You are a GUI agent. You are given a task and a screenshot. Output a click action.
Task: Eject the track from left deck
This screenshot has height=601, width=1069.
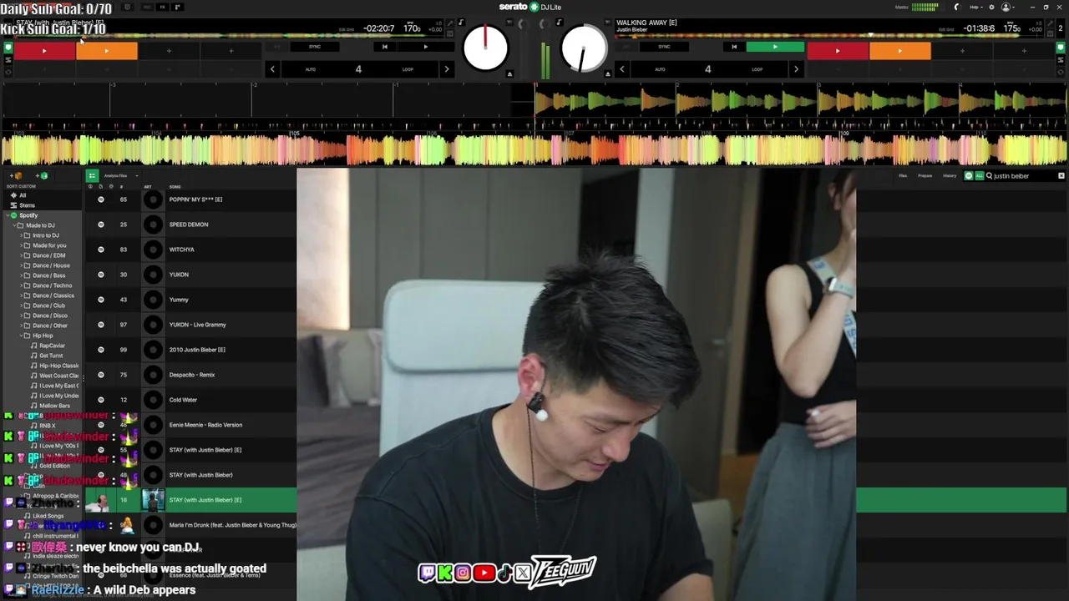tap(509, 74)
